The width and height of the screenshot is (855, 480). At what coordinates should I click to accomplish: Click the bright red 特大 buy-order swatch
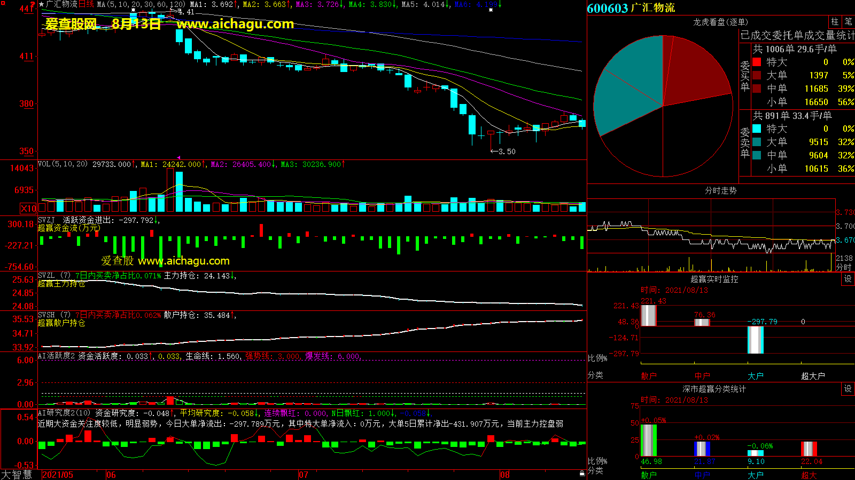click(757, 62)
